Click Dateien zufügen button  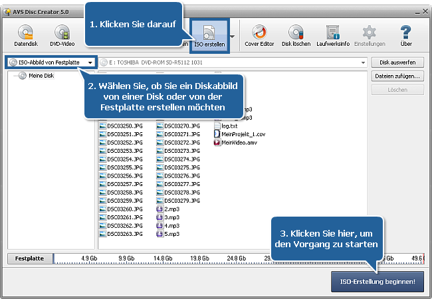point(397,76)
